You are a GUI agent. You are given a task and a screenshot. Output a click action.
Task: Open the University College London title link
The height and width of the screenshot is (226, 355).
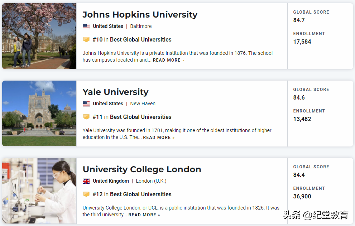[x=142, y=169]
